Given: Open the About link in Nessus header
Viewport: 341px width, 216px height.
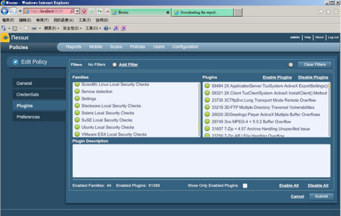Looking at the screenshot, I should (319, 37).
